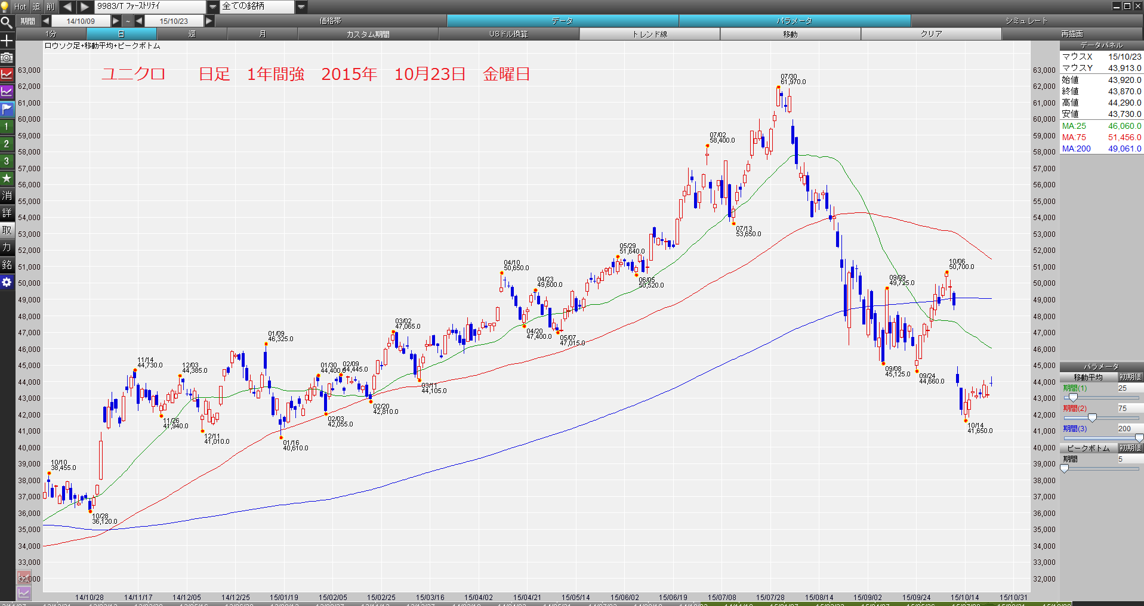Viewport: 1144px width, 606px height.
Task: Click the lavender chart icon at bottom left
Action: point(23,593)
